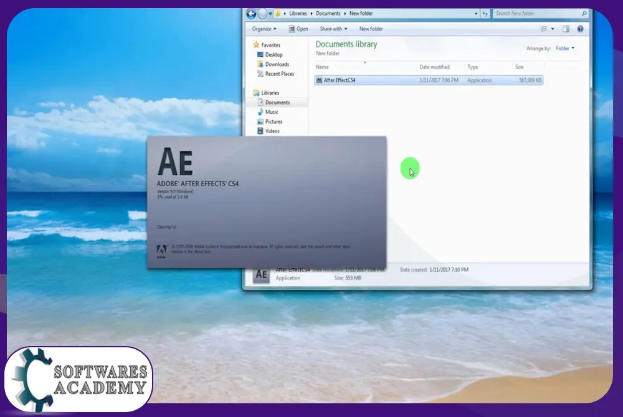Open Pictures library in navigation pane

[273, 121]
